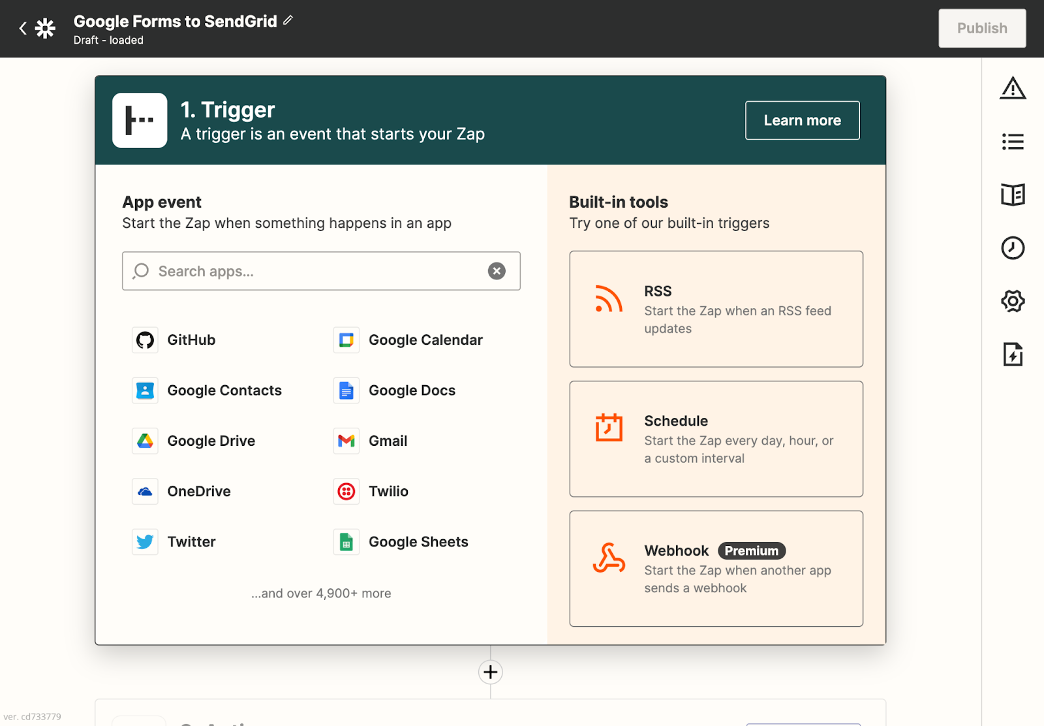Click the '...and over 4,900+ more' text
Image resolution: width=1044 pixels, height=726 pixels.
pyautogui.click(x=321, y=593)
